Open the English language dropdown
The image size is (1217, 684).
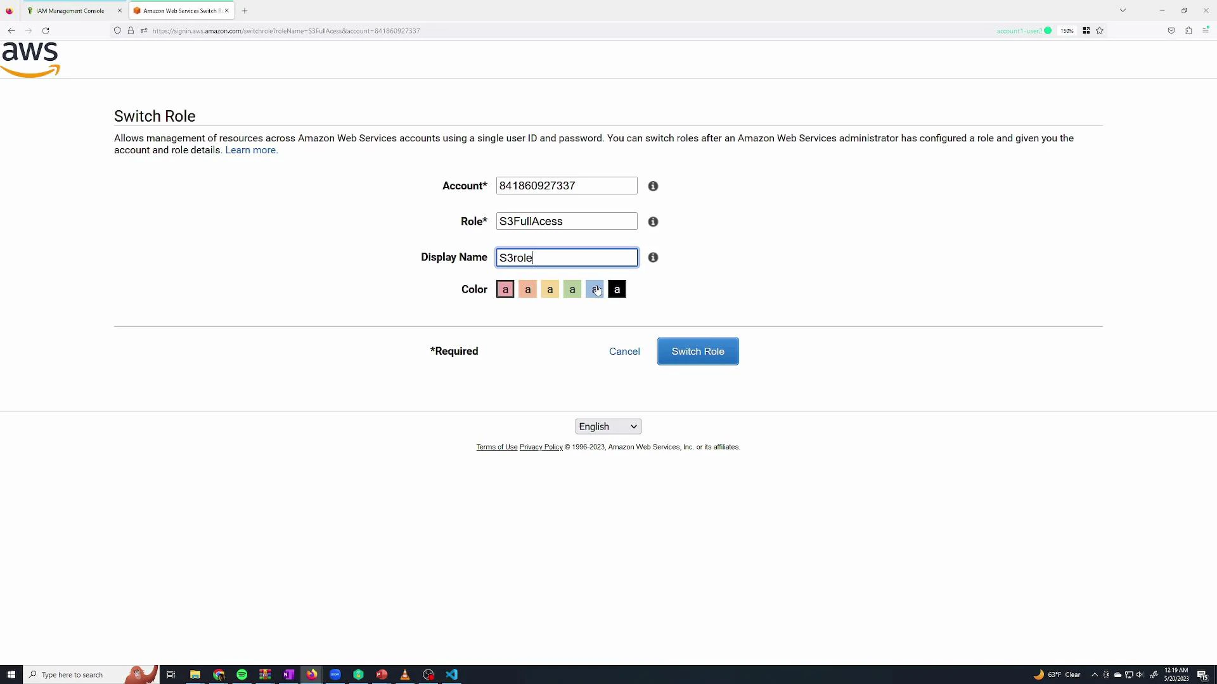607,426
